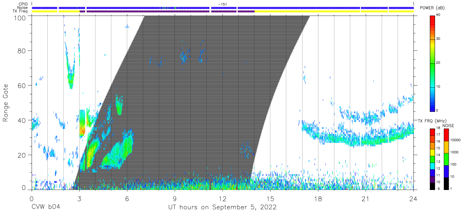Click the x-axis tick label "0" hours

pos(31,198)
